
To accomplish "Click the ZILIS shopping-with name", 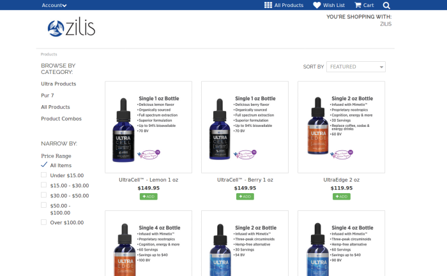I will (386, 24).
